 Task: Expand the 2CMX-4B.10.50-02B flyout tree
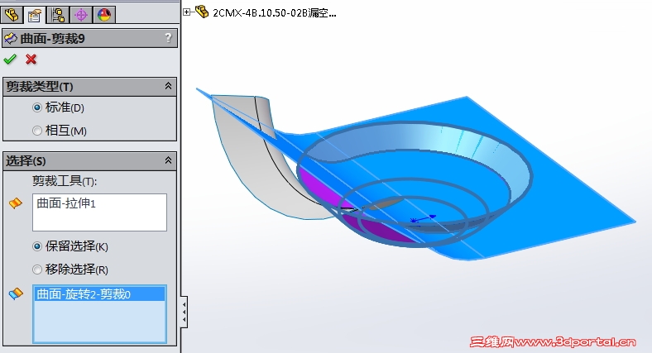click(187, 12)
